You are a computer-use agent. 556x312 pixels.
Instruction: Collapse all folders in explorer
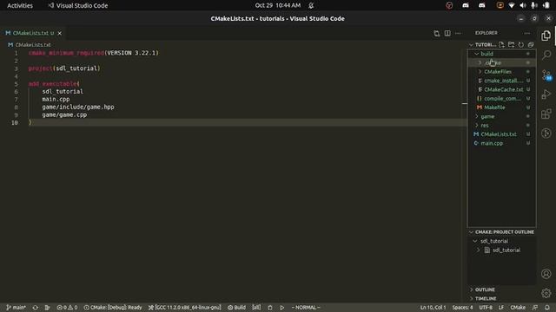pyautogui.click(x=531, y=44)
